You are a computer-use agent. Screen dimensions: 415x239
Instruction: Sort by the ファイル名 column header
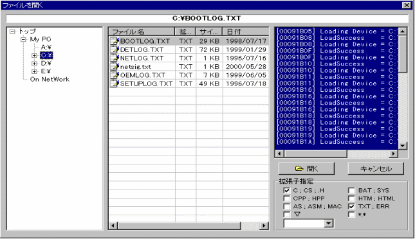coord(142,31)
